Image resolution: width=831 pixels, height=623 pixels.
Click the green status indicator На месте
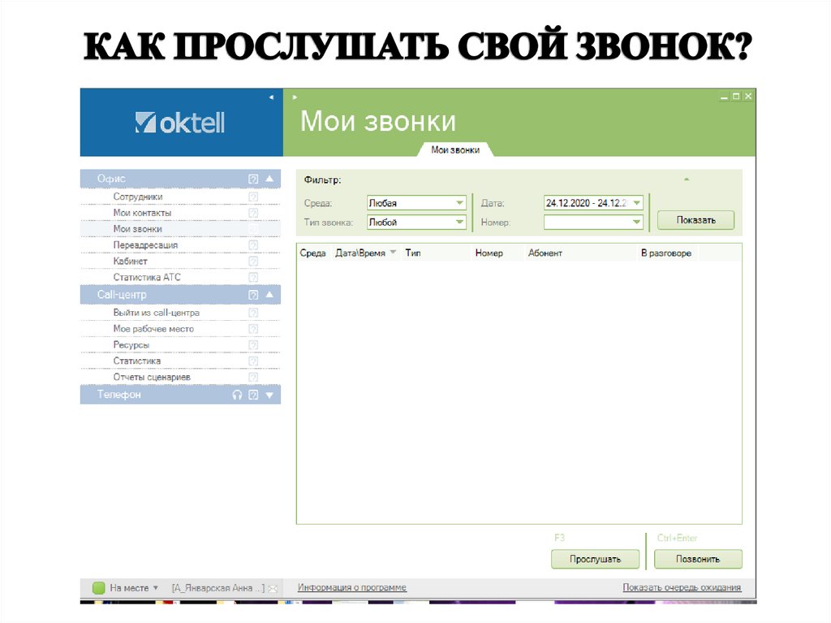(x=98, y=587)
